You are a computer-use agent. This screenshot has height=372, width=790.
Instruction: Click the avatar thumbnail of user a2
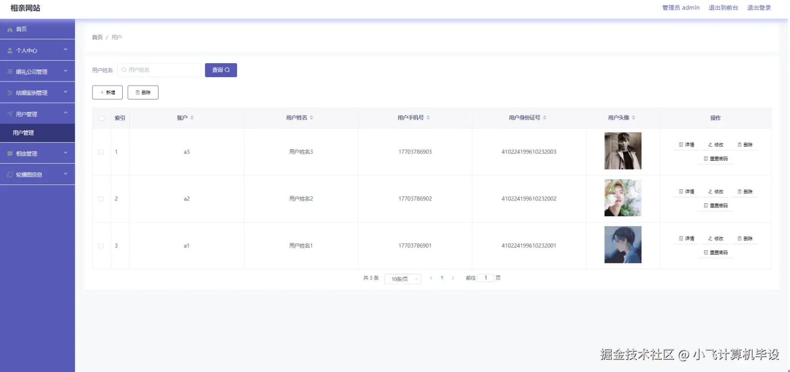point(623,198)
